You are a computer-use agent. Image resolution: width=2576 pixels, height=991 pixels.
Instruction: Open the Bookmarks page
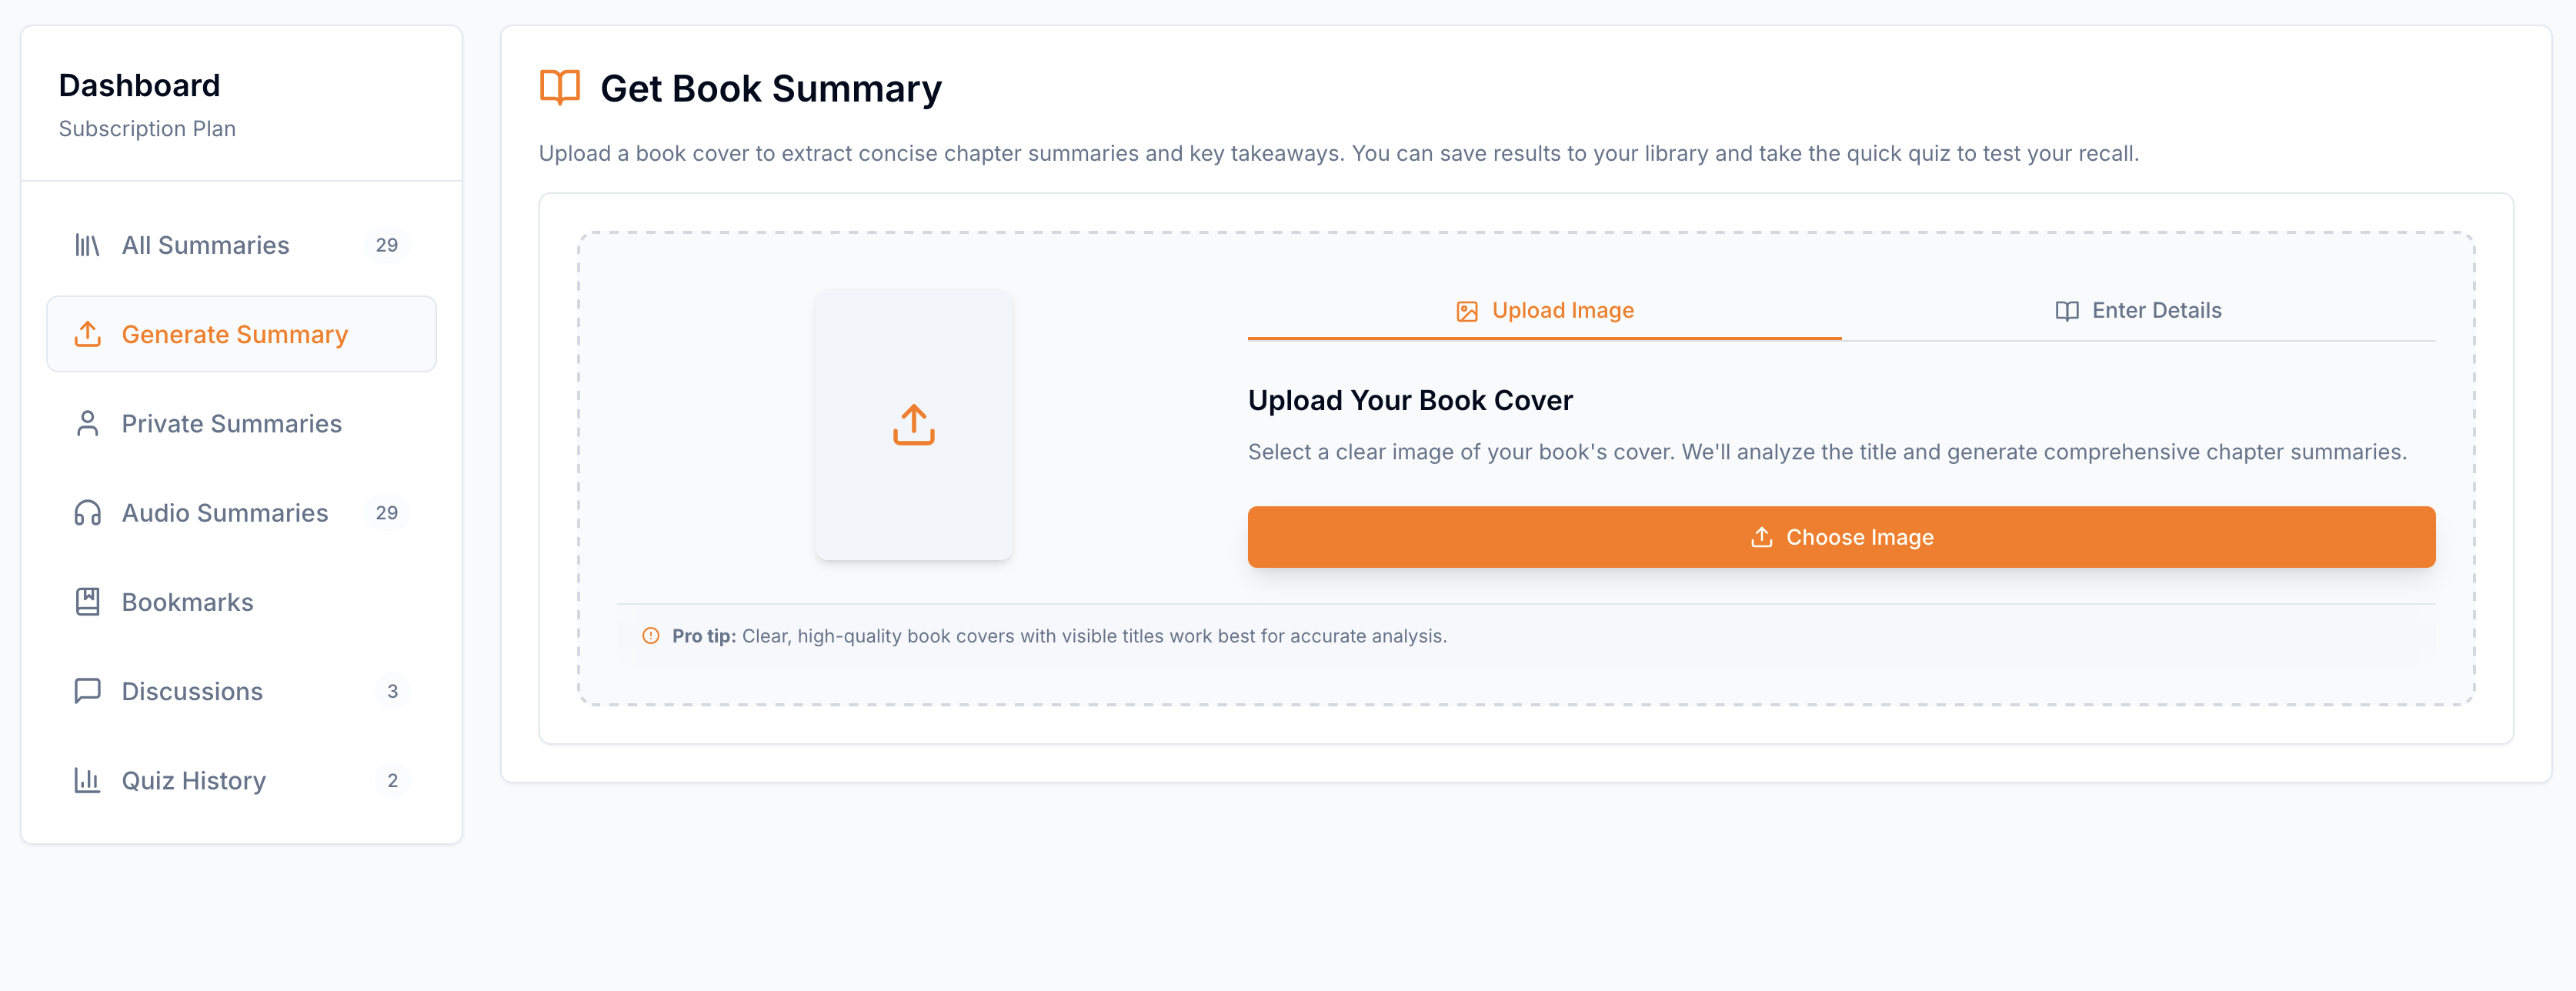187,602
